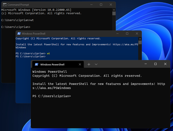Screen dimensions: 173x131
Task: Open a new tab in Windows Terminal
Action: [x=89, y=64]
